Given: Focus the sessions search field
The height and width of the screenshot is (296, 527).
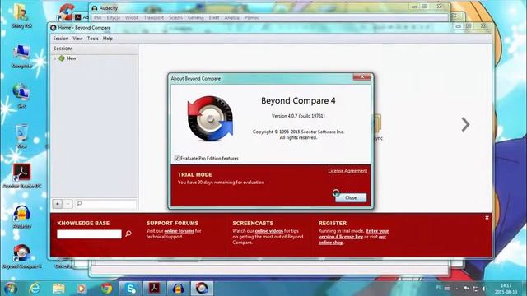Looking at the screenshot, I should pos(105,204).
